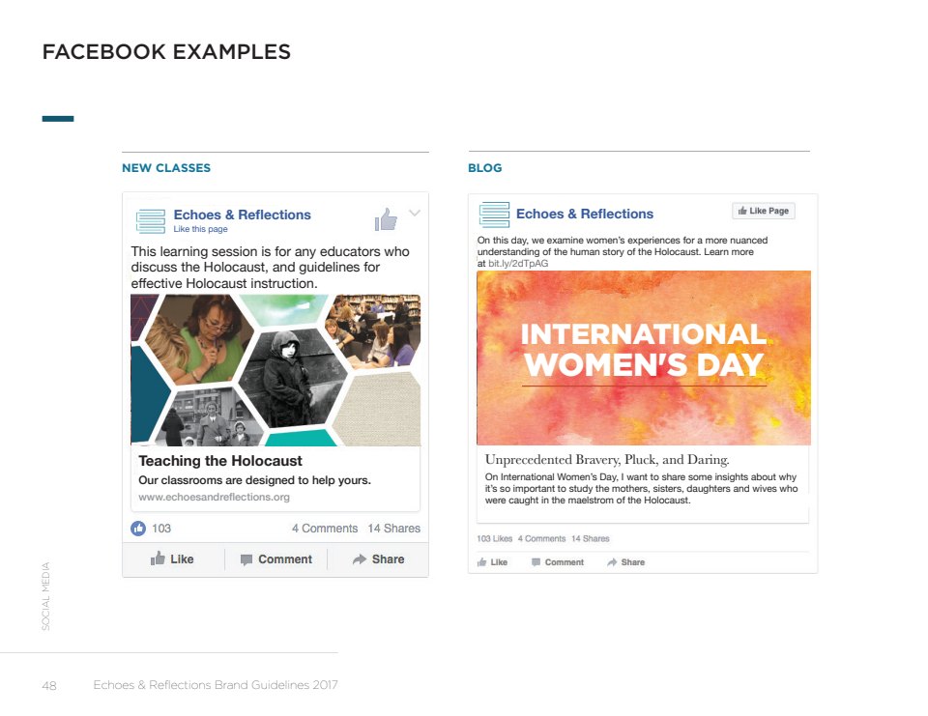
Task: Open www.echoesandreflections.org link
Action: [x=215, y=497]
